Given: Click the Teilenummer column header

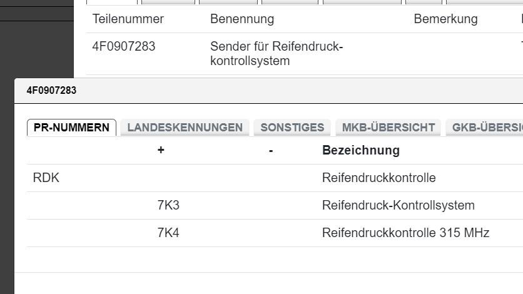Looking at the screenshot, I should pyautogui.click(x=128, y=19).
